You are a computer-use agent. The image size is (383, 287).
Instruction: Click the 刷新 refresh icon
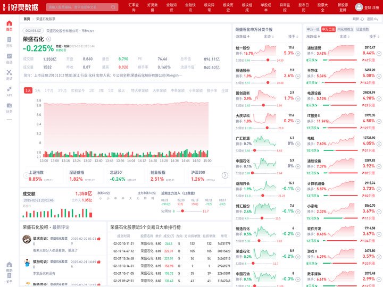point(362,19)
